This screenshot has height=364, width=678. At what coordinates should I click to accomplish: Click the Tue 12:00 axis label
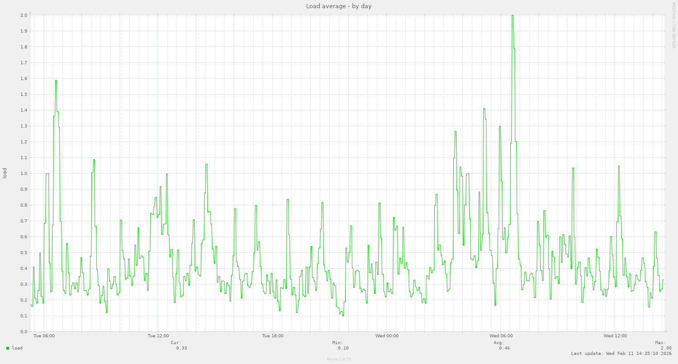(x=159, y=336)
